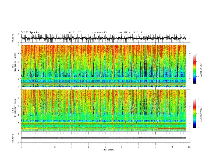Click the "0" tick label on Time axis
The height and width of the screenshot is (165, 213).
pyautogui.click(x=21, y=147)
